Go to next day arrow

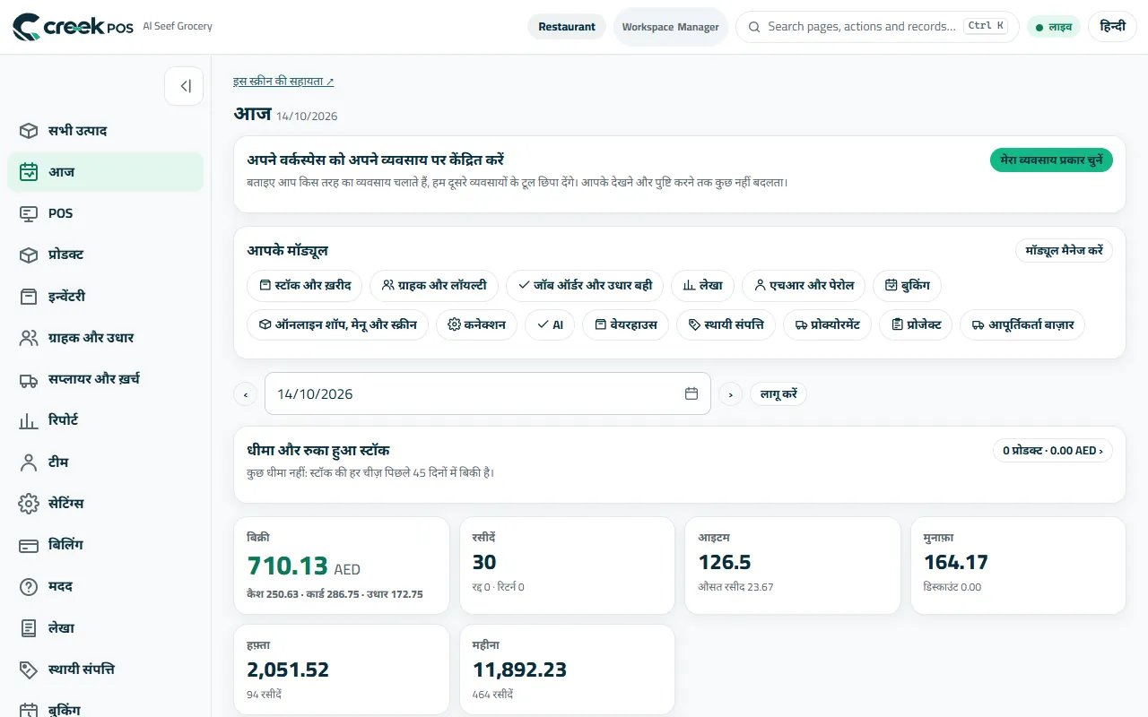click(x=731, y=394)
